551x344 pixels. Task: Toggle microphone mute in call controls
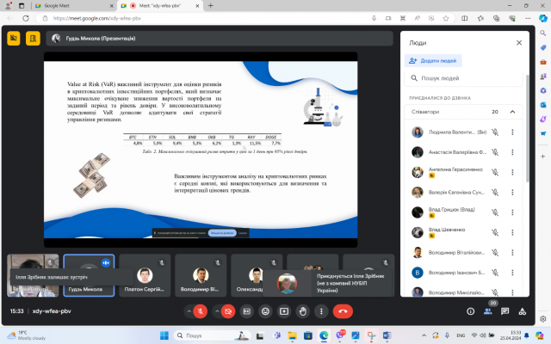(201, 311)
